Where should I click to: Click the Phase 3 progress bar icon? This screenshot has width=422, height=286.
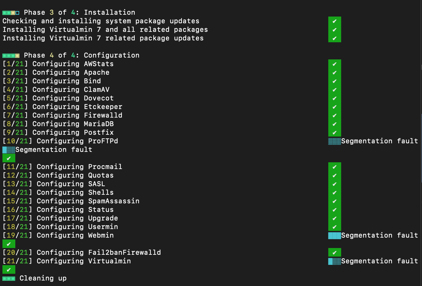click(11, 13)
